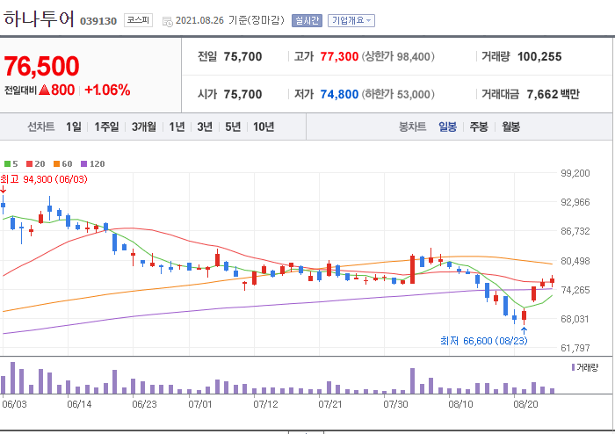Click the 최고 94,300 (06/03) high label
The height and width of the screenshot is (434, 615).
click(x=44, y=179)
